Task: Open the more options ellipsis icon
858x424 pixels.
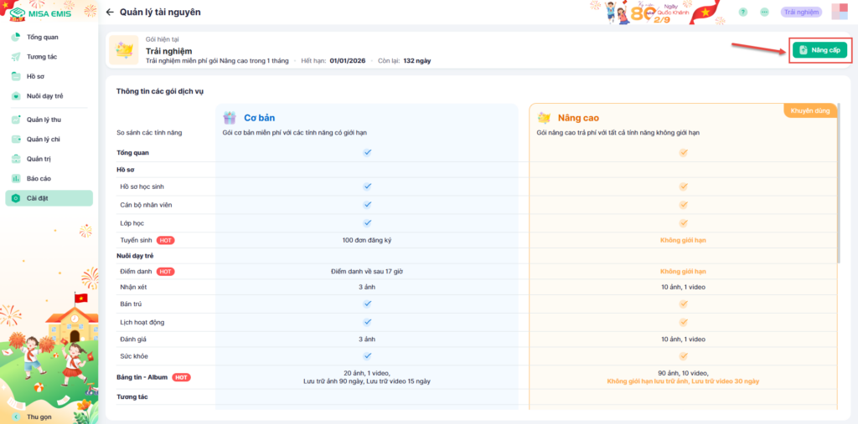Action: coord(764,12)
